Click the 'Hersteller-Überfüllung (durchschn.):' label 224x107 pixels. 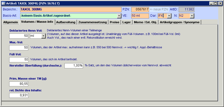[36, 66]
